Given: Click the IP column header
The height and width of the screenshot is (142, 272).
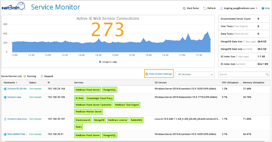Looking at the screenshot, I should coord(49,83).
